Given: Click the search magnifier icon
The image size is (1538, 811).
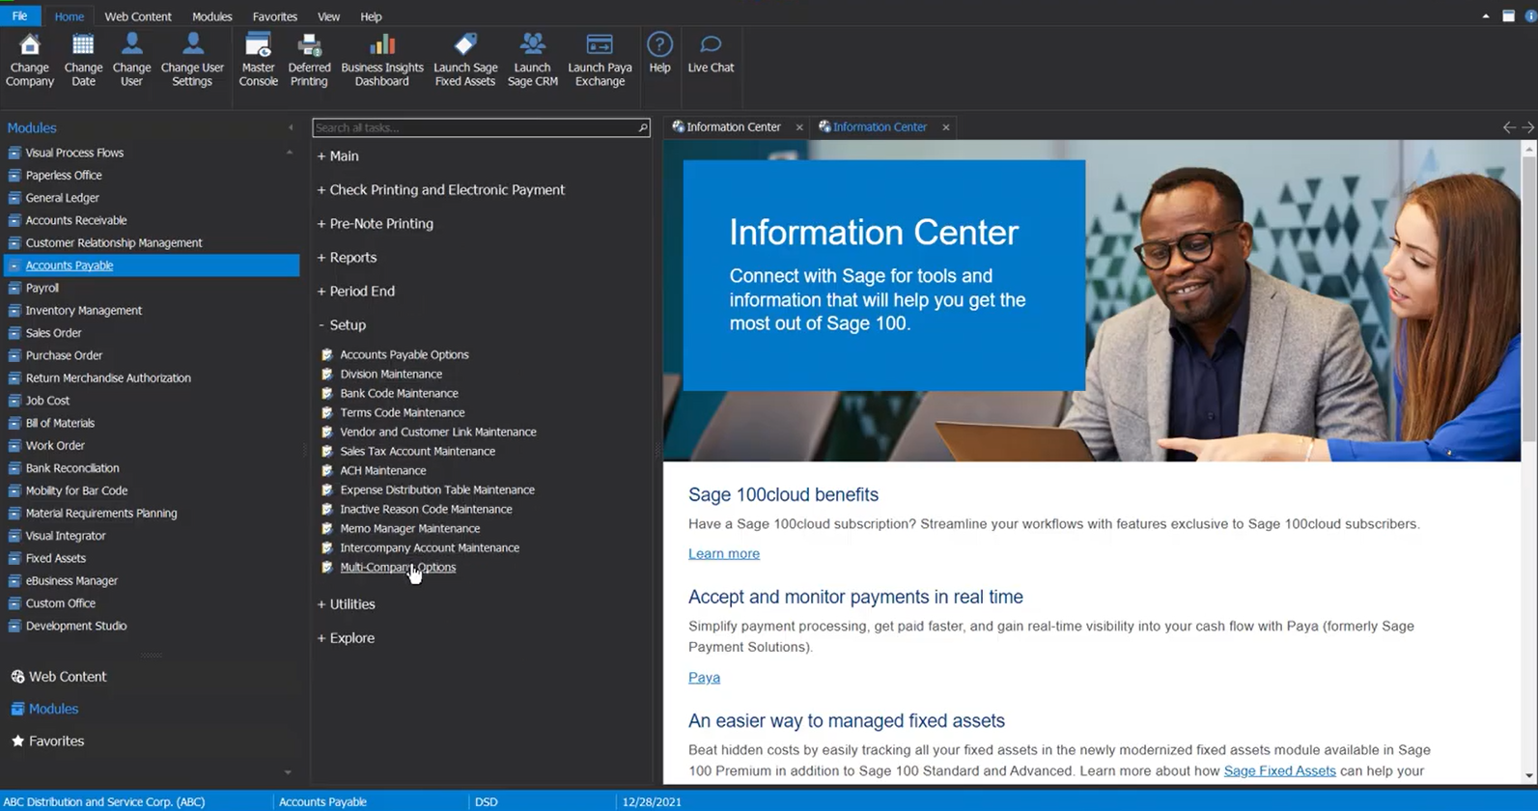Looking at the screenshot, I should pos(642,127).
